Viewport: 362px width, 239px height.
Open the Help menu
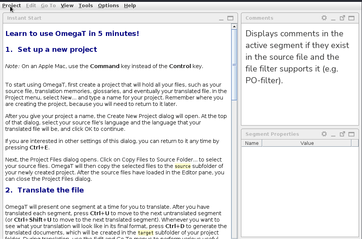coord(130,6)
